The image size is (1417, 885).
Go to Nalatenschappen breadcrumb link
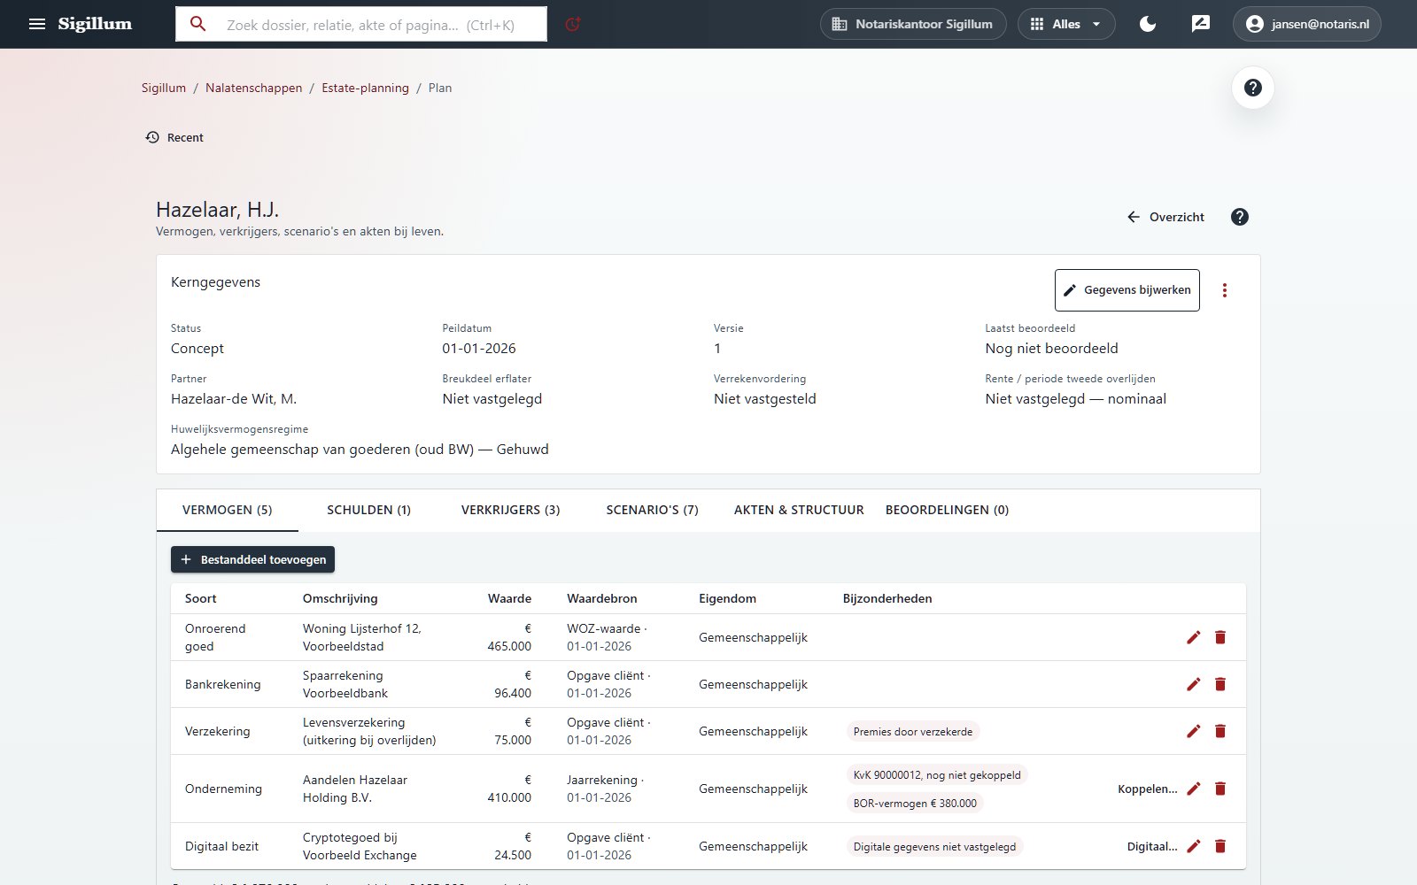[253, 88]
